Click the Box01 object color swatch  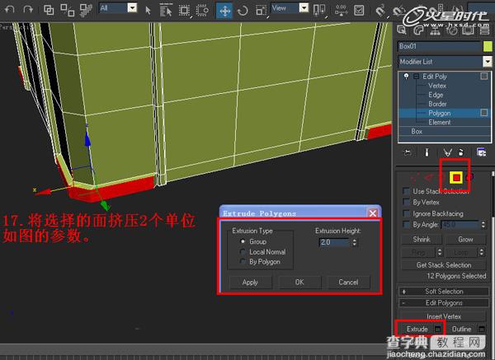[488, 46]
